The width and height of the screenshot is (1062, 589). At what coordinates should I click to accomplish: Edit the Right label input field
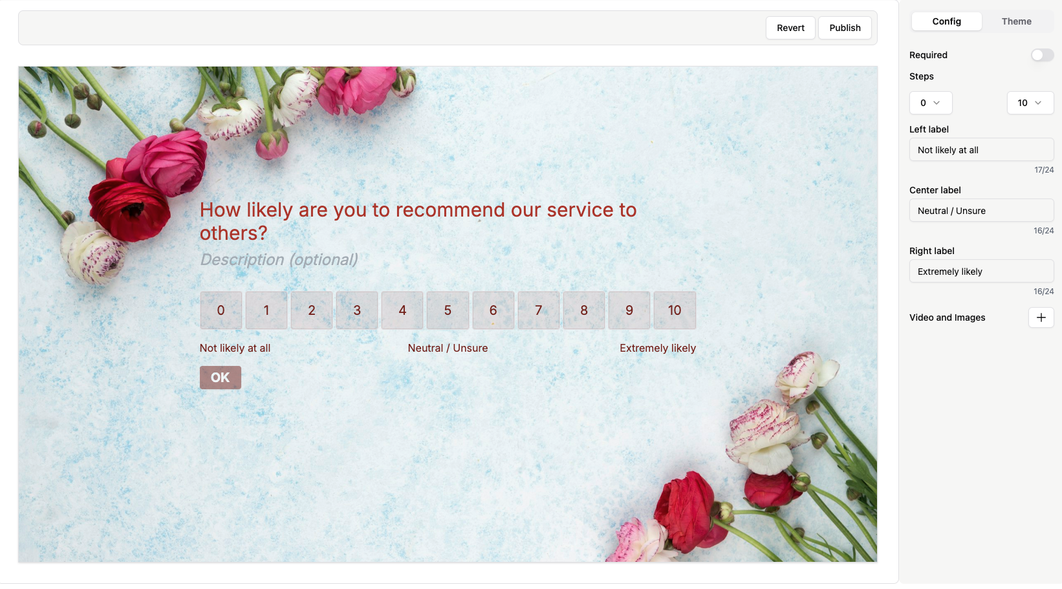tap(981, 272)
